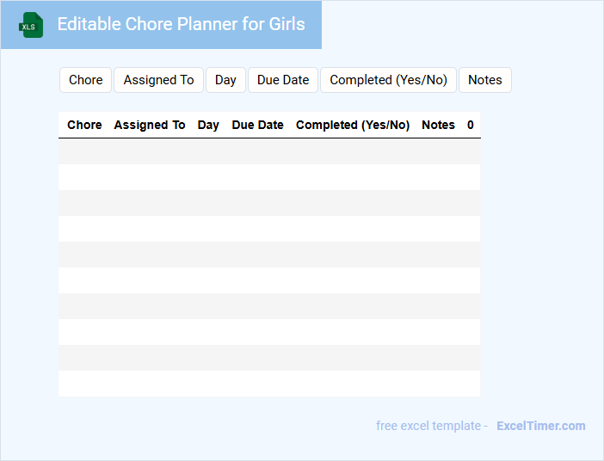
Task: Choose the Completed (Yes/No) tag button
Action: point(388,80)
